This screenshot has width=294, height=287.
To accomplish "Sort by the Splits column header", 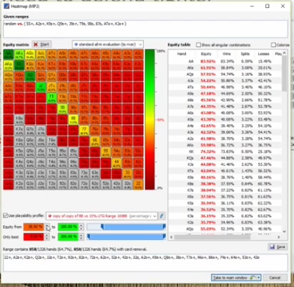I will 245,54.
